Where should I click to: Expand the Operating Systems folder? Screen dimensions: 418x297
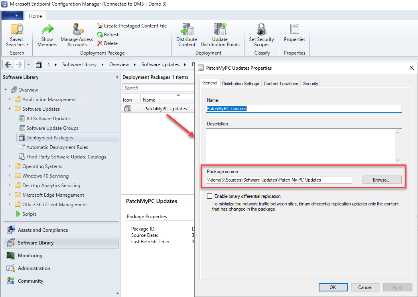10,166
